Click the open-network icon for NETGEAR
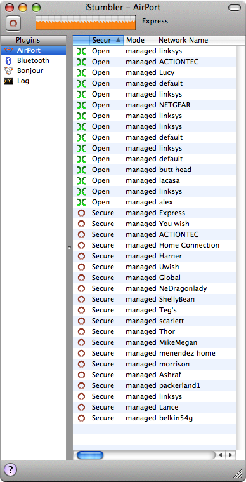 [81, 105]
